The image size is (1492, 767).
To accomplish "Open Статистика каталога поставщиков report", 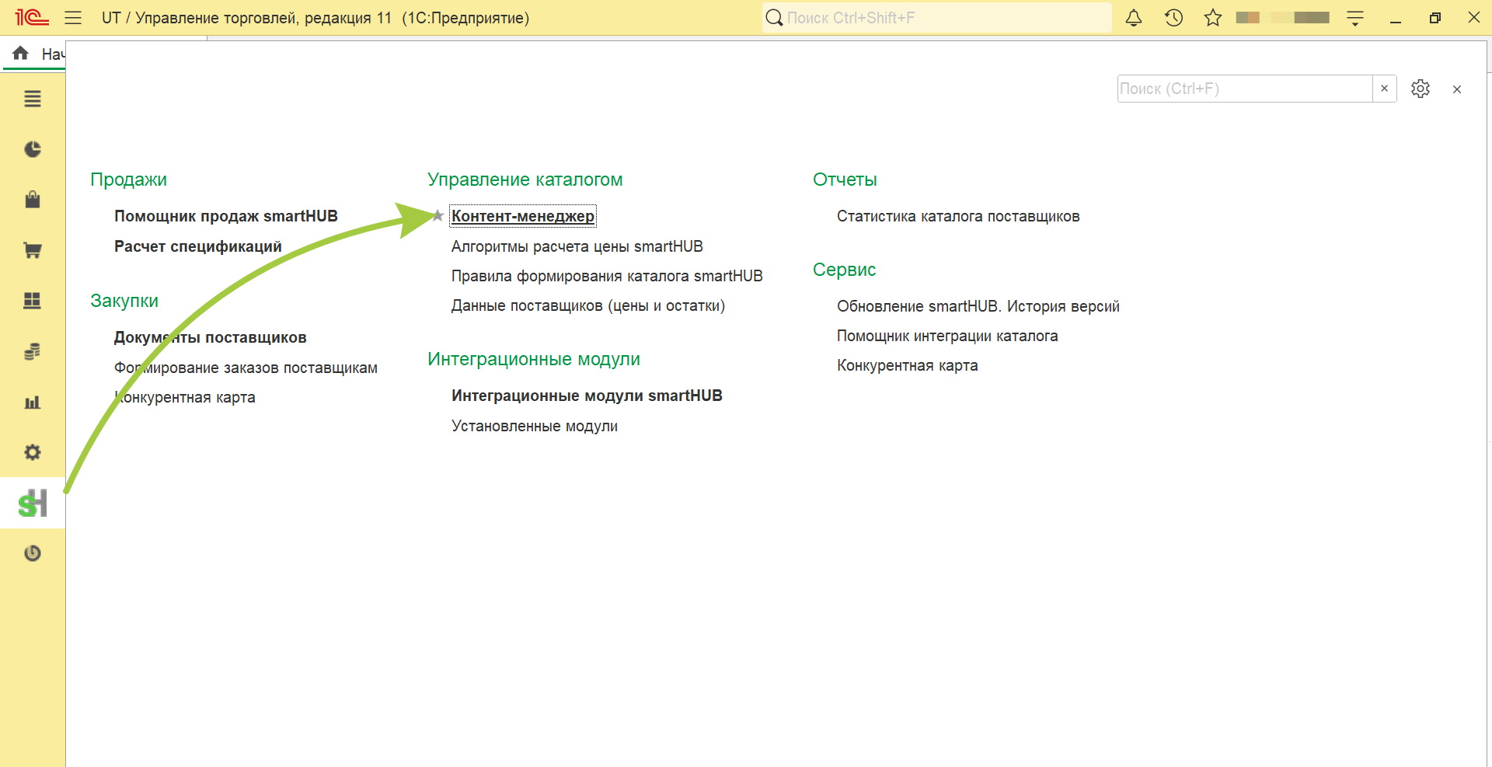I will 958,216.
